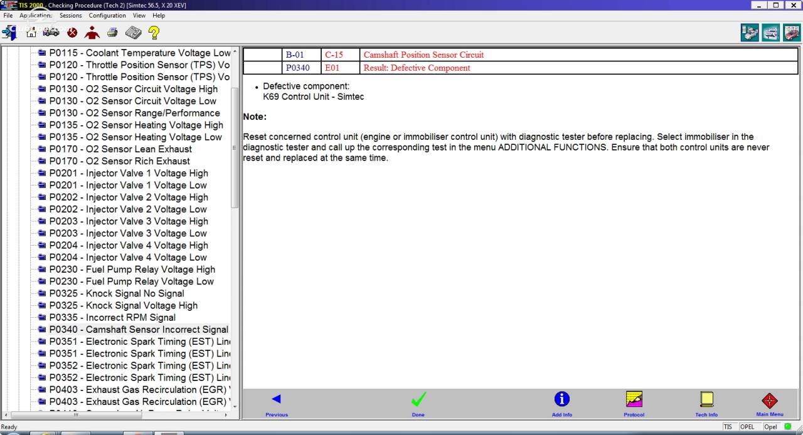803x435 pixels.
Task: Select P0130 - O2 Sensor Circuit Voltage High
Action: 134,89
